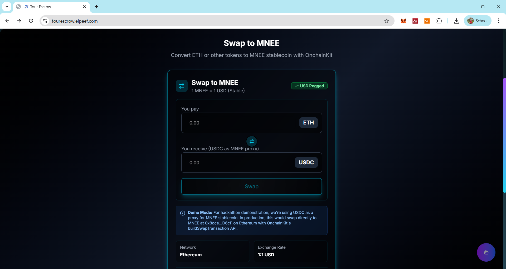Bookmark this page with the star icon
The width and height of the screenshot is (506, 269).
(387, 21)
